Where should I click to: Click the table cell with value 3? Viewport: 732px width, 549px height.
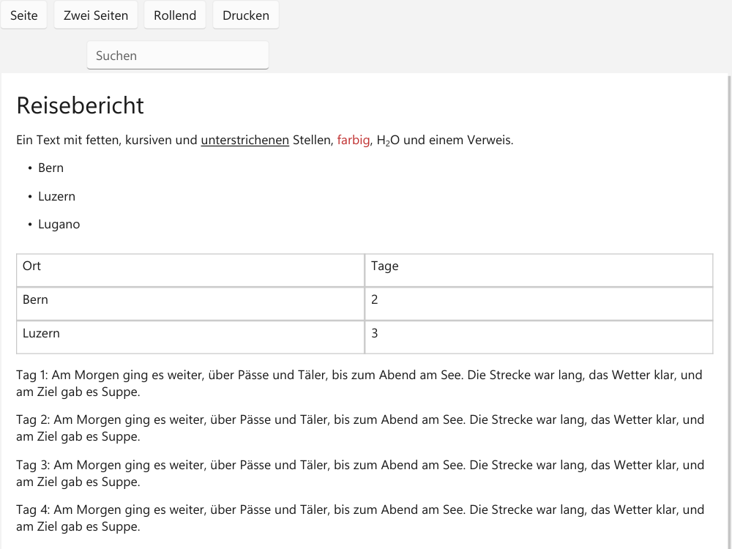(539, 337)
